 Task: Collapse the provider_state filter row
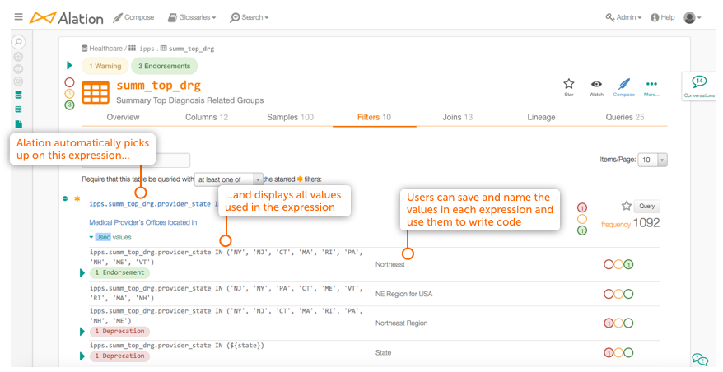click(x=65, y=198)
